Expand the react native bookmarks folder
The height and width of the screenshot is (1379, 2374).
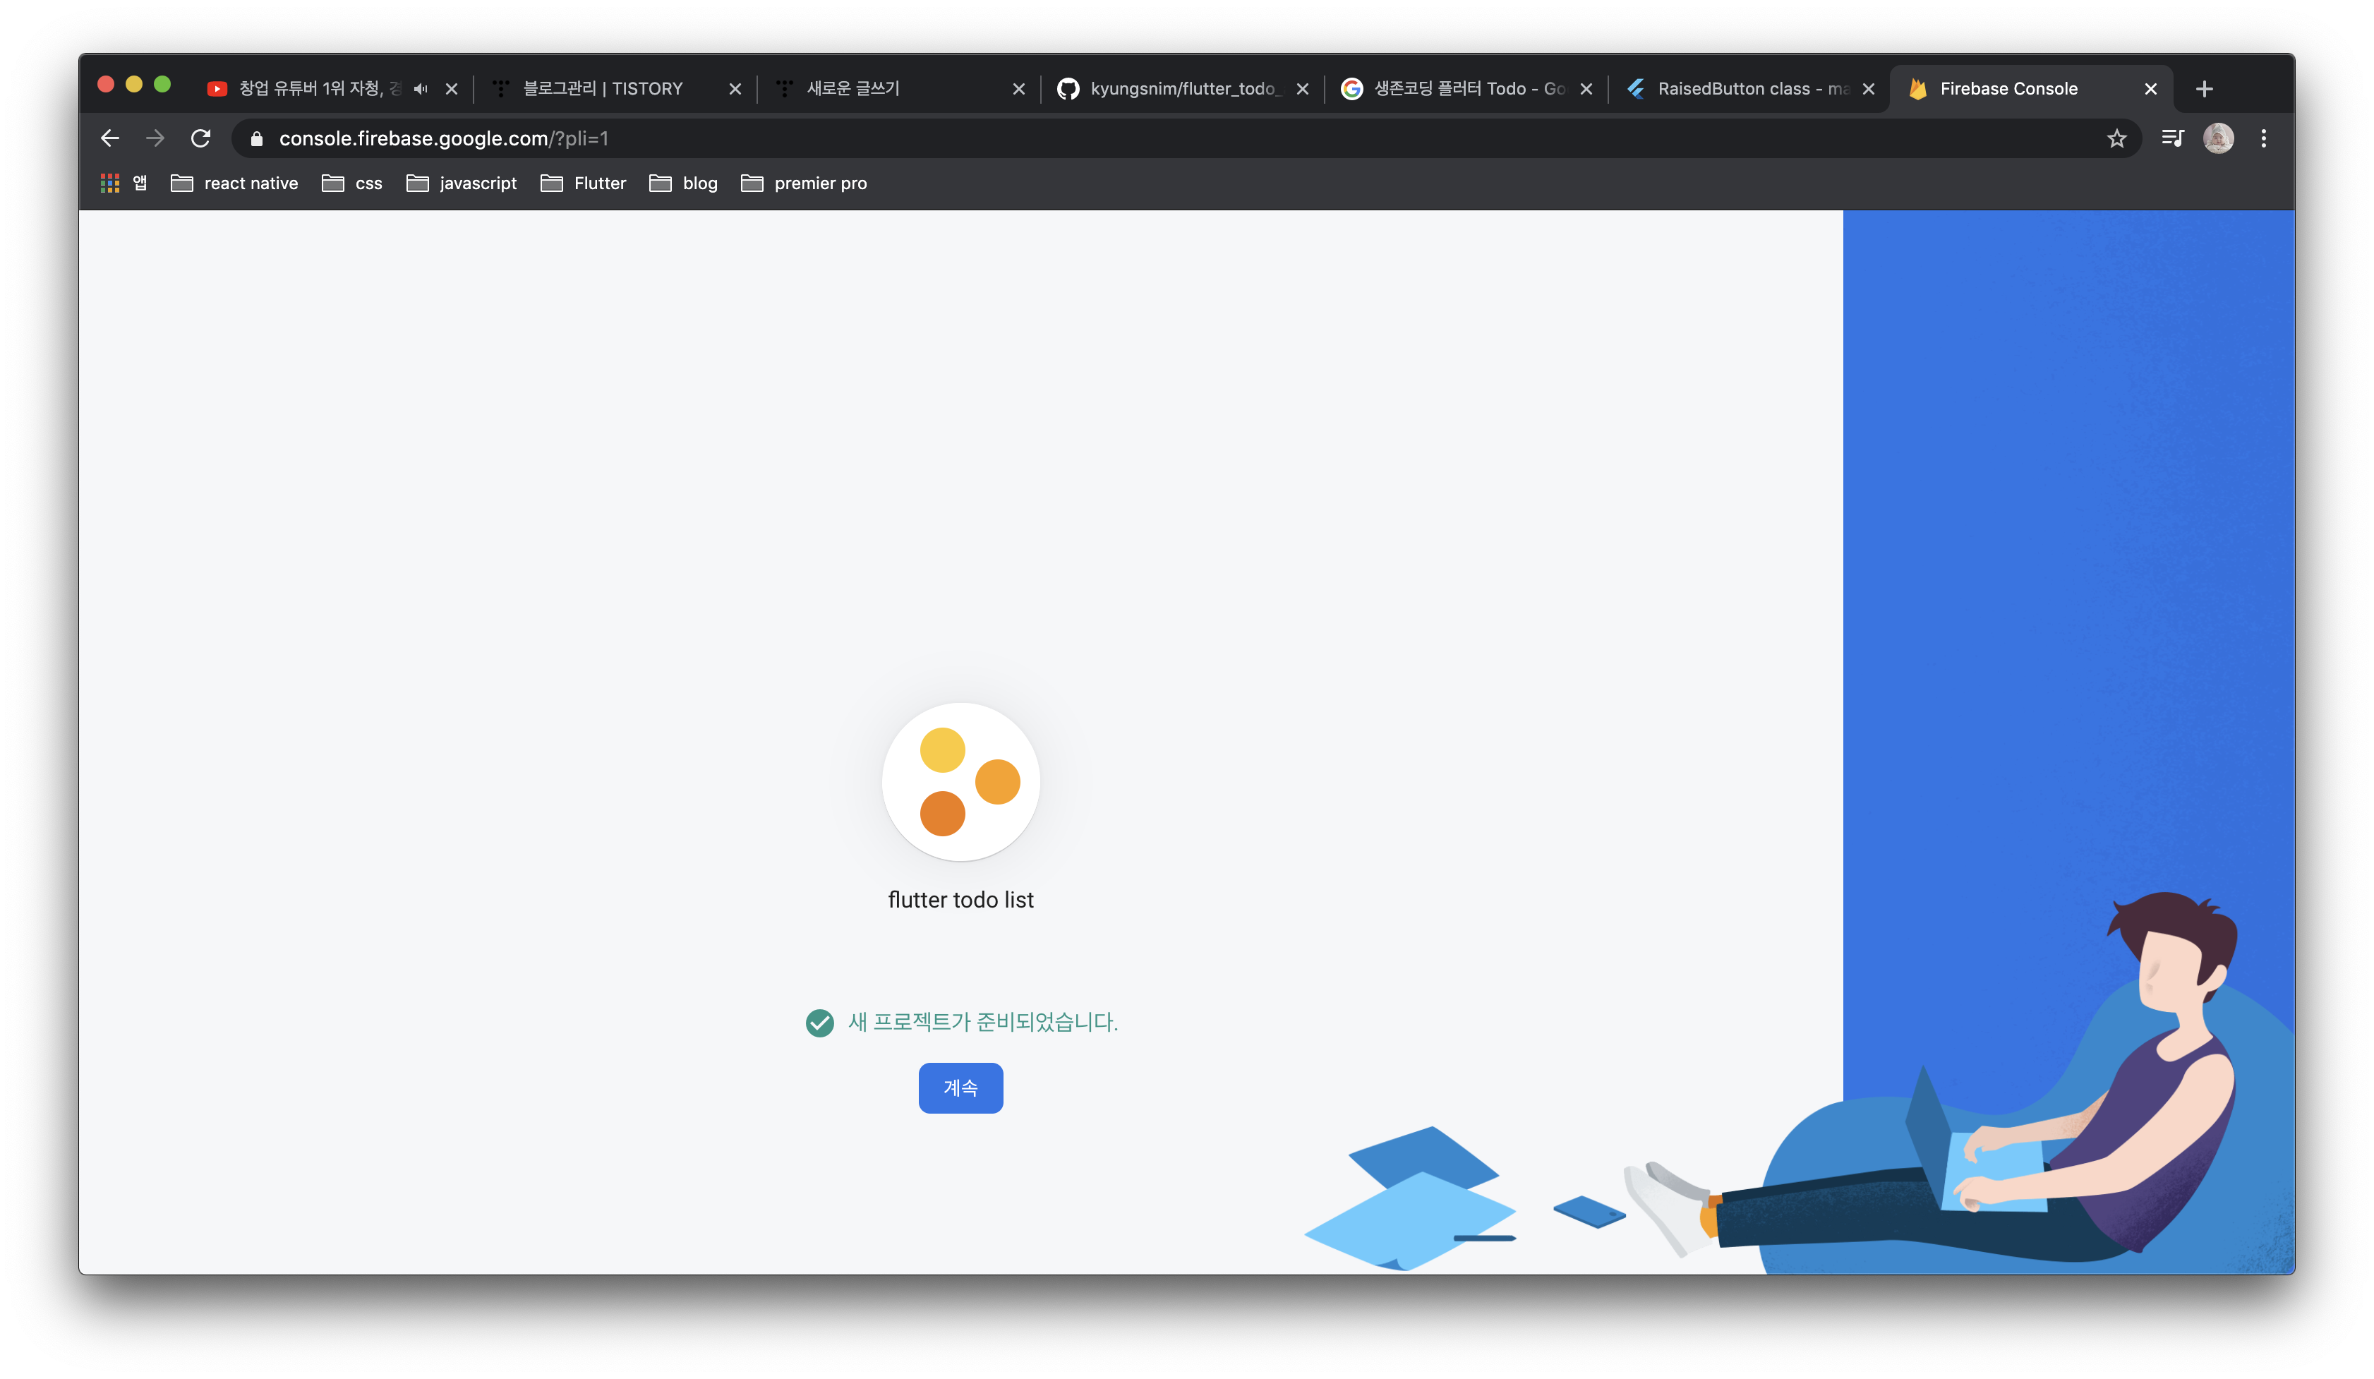click(x=234, y=183)
